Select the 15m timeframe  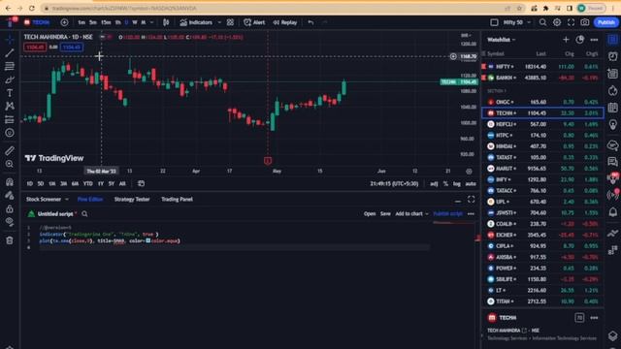pos(106,22)
